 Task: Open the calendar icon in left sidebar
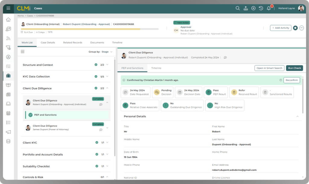click(8, 113)
